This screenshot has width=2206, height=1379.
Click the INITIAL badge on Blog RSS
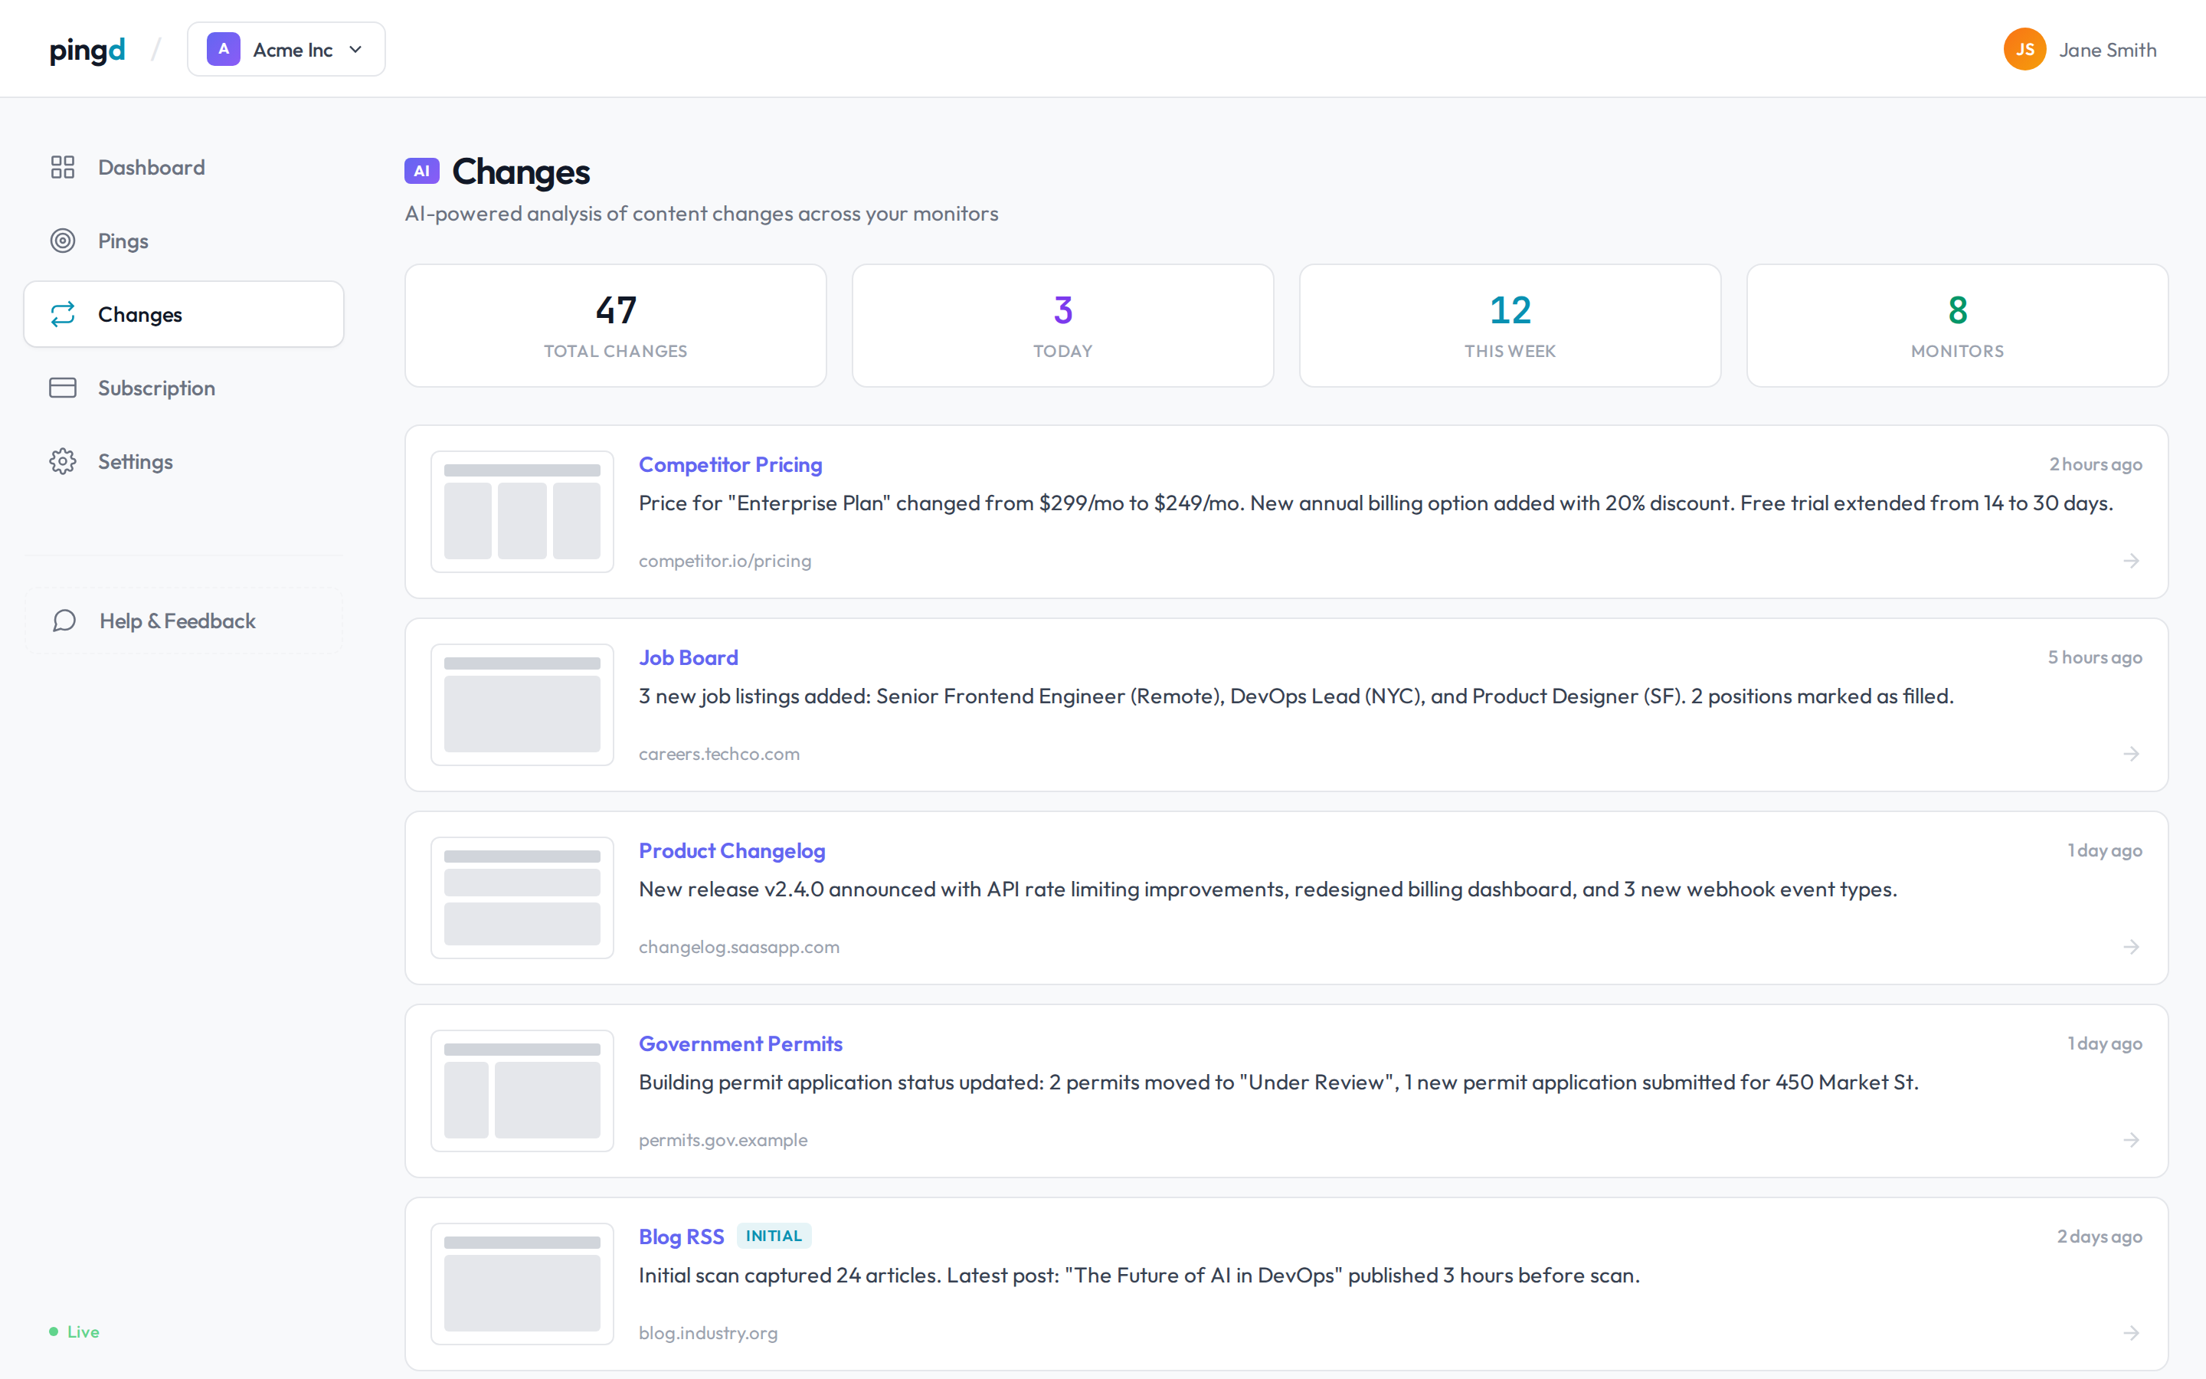pos(773,1235)
